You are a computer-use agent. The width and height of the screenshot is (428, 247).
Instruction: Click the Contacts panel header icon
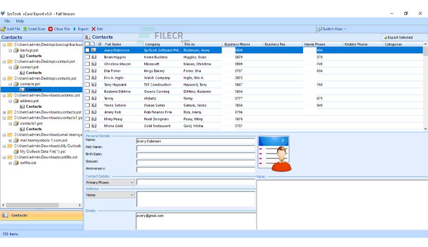88,37
